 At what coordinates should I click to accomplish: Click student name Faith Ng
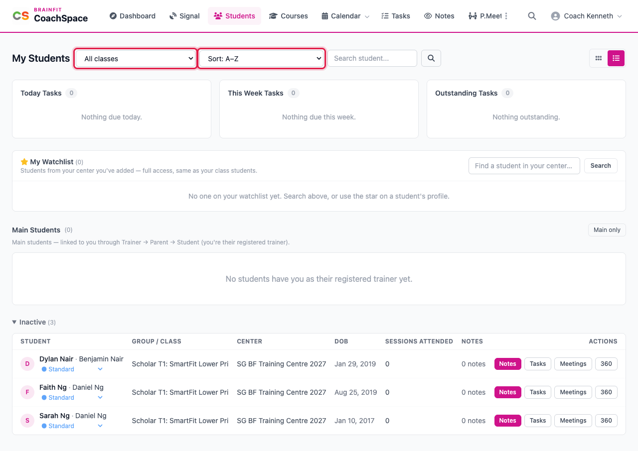[53, 387]
